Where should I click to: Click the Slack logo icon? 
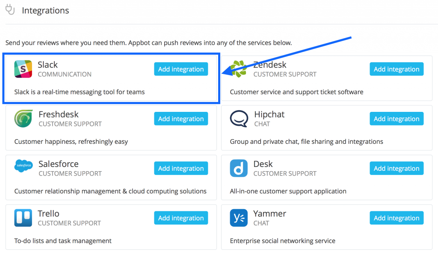[23, 69]
